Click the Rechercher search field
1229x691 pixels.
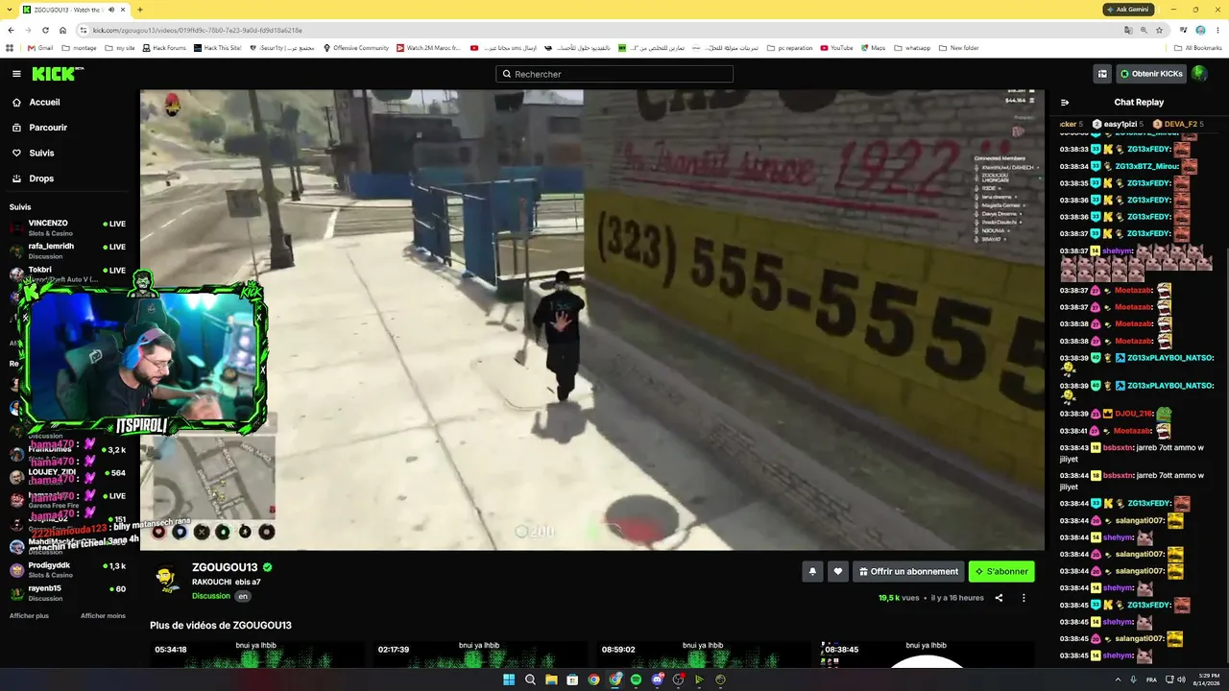[614, 74]
